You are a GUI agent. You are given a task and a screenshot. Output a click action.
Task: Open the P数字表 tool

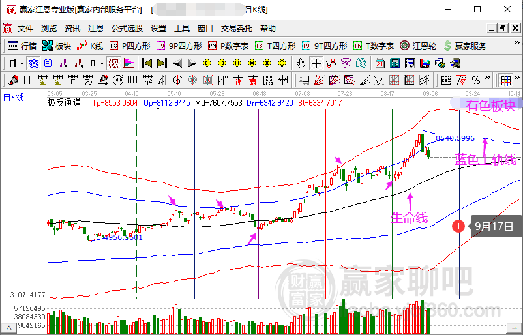click(x=228, y=46)
